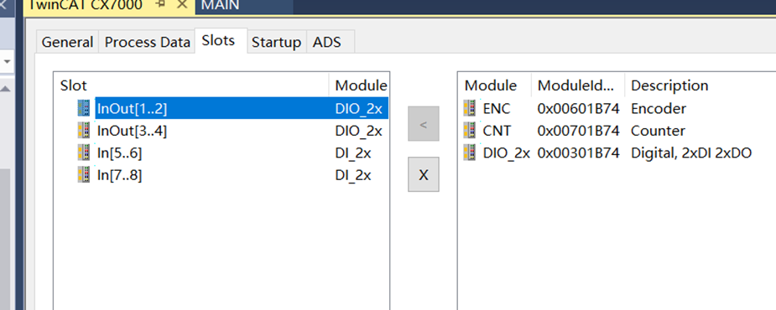This screenshot has height=310, width=776.
Task: Switch to the ADS tab
Action: 326,42
